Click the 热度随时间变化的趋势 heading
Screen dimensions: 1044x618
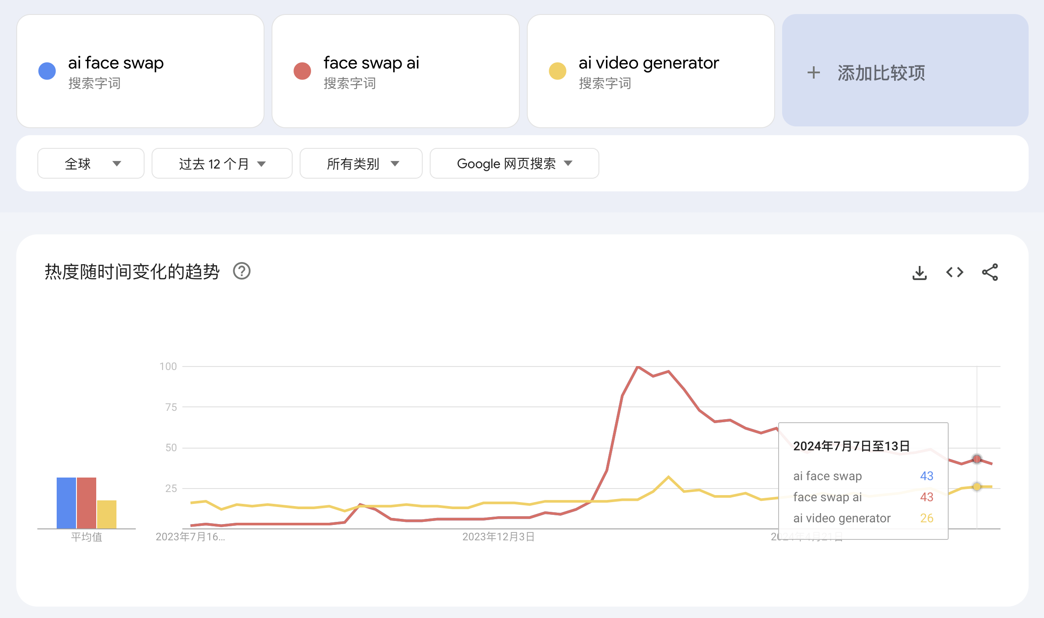pyautogui.click(x=132, y=272)
